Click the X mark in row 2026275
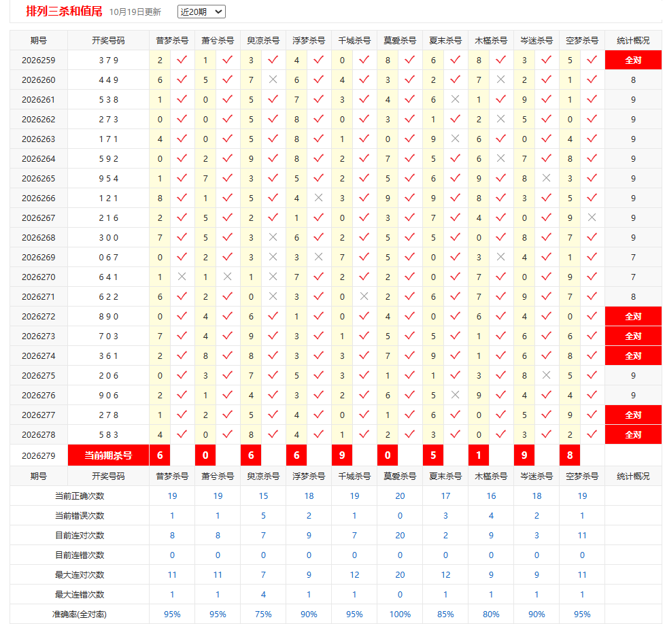 click(x=546, y=375)
